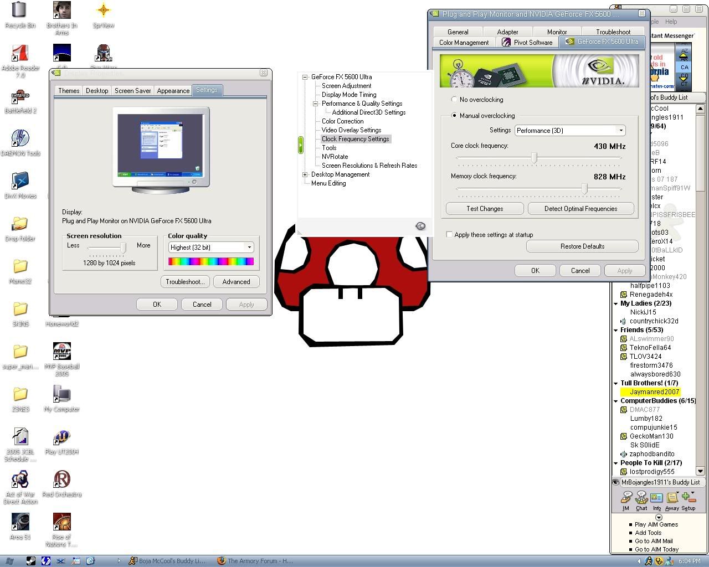Click the Steam icon in Quick Launch
Viewport: 709px width, 567px height.
click(x=32, y=561)
